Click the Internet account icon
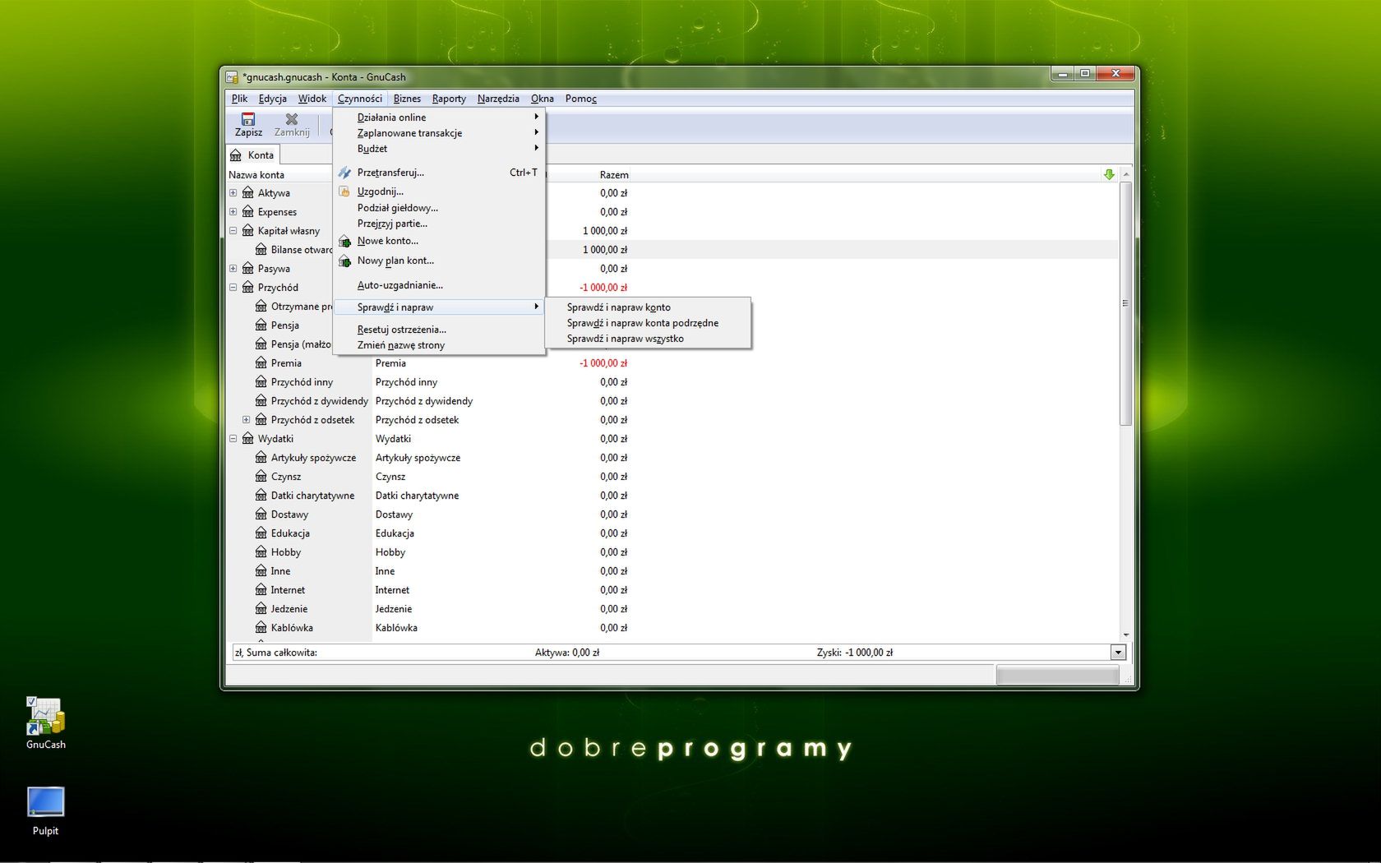 coord(261,589)
